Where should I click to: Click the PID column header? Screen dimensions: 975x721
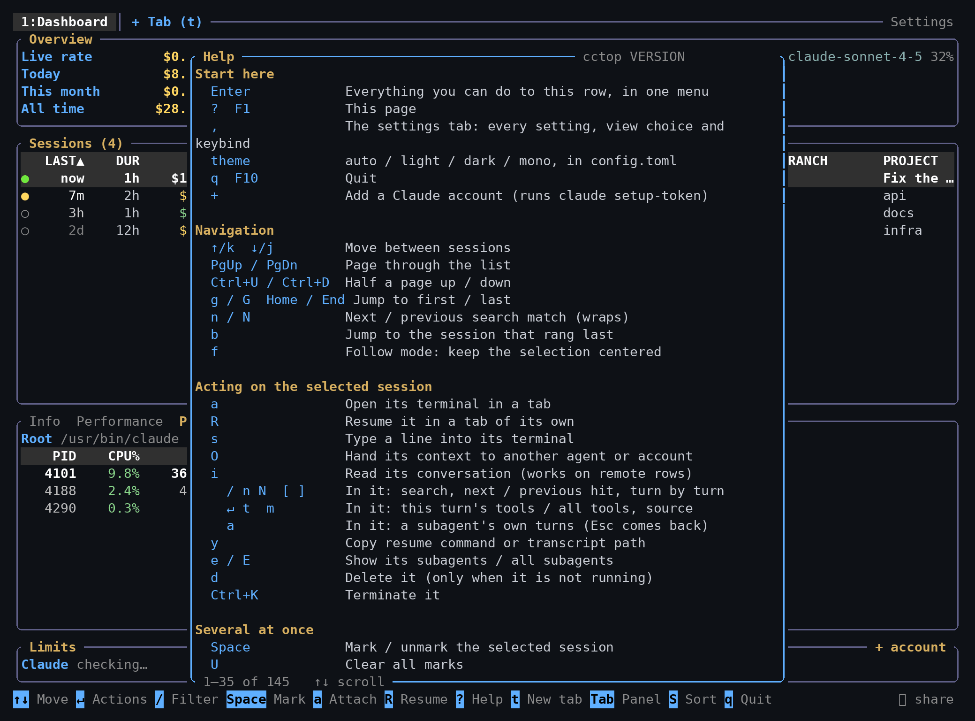64,456
